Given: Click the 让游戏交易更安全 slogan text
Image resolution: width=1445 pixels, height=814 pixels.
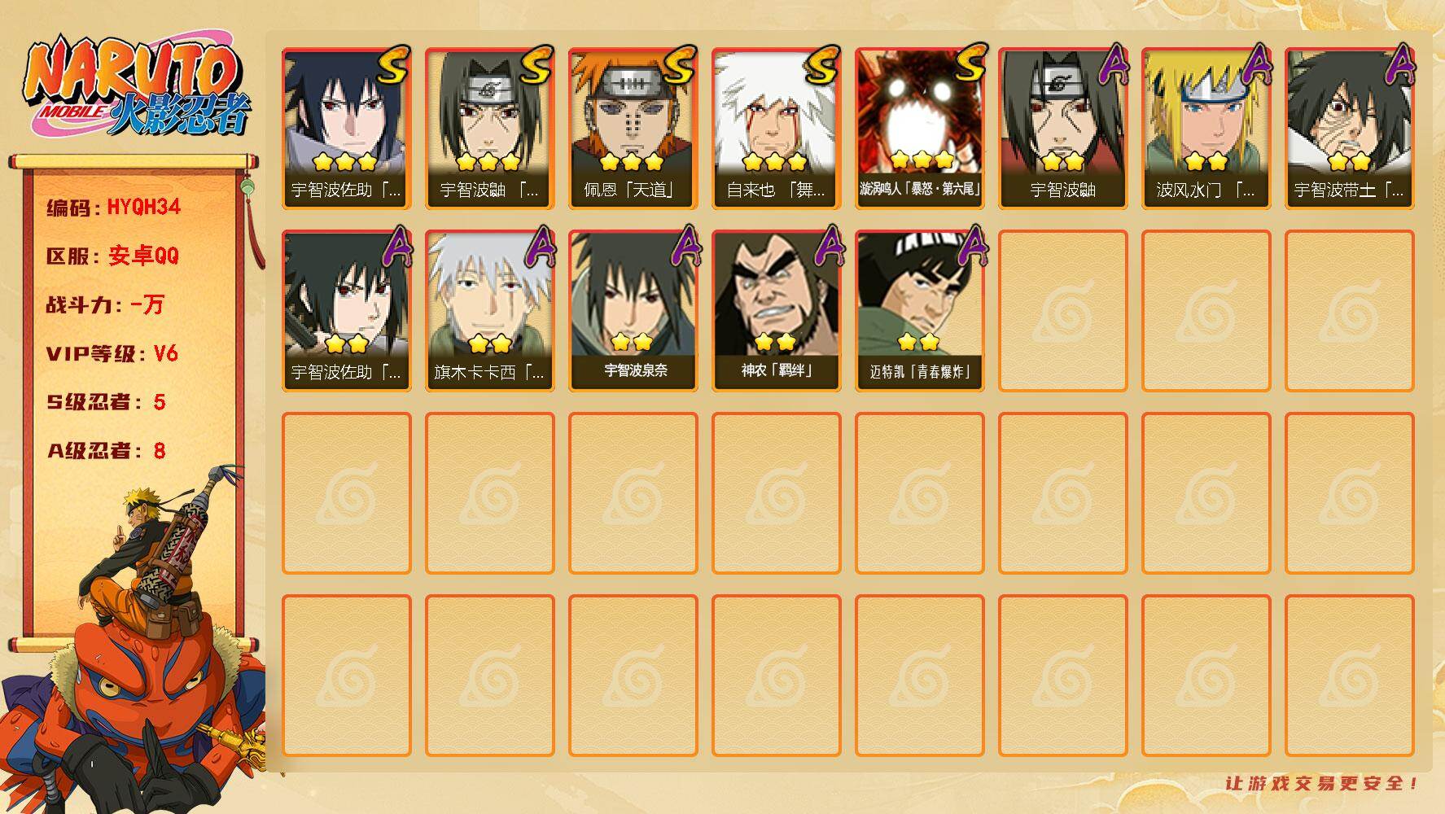Looking at the screenshot, I should pos(1323,783).
